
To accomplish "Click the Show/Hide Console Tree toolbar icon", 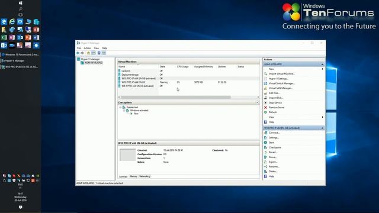I will click(x=94, y=53).
